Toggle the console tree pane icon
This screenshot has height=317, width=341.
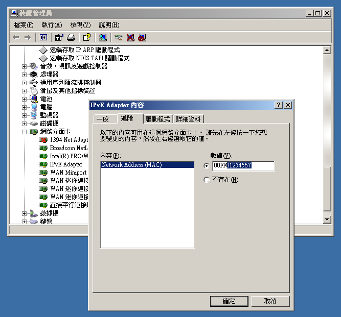click(x=43, y=38)
